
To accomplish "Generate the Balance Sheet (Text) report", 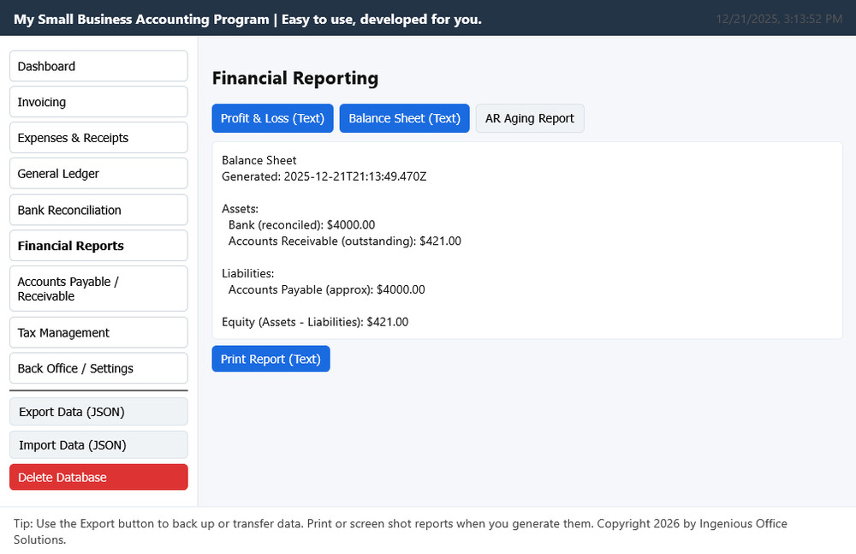I will point(404,118).
